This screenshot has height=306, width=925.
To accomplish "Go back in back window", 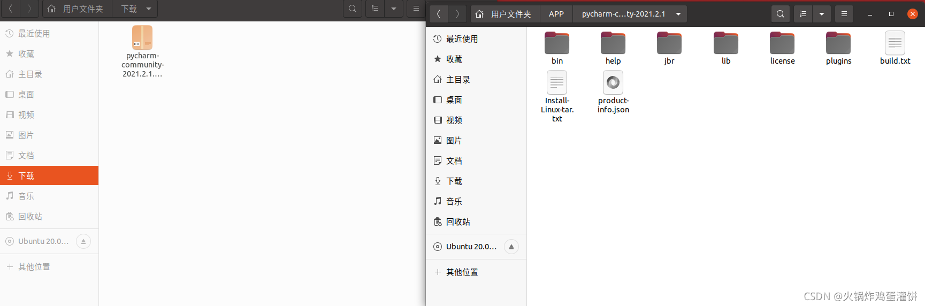I will pyautogui.click(x=10, y=9).
